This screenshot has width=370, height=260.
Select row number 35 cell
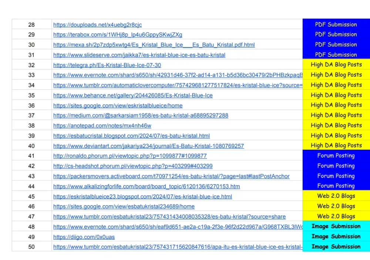(x=31, y=95)
